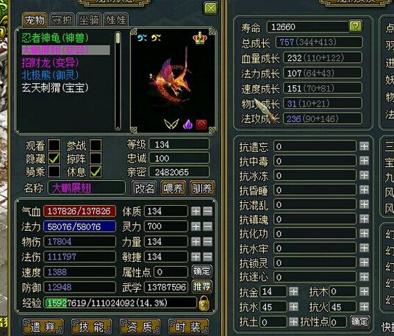Toggle the 隐藏 checkbox
The image size is (394, 336).
tap(54, 159)
